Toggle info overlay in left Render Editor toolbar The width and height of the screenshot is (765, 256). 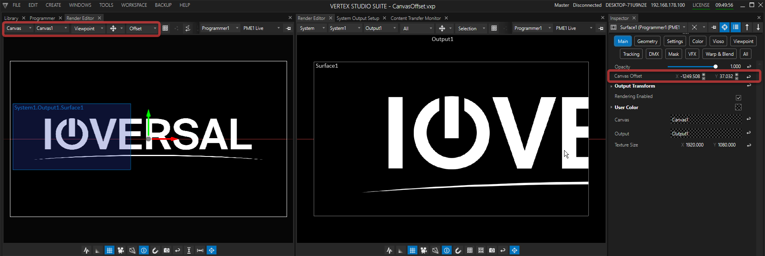pos(144,250)
